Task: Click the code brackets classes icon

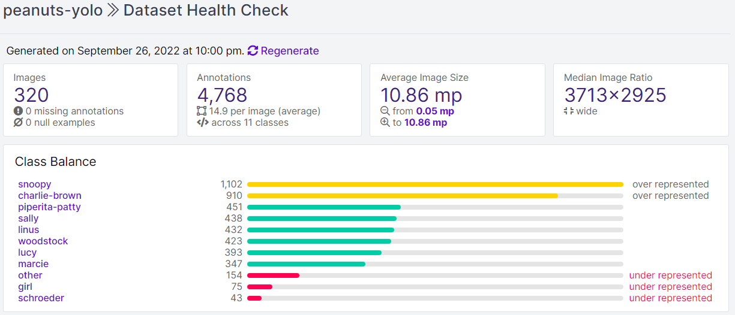Action: [x=203, y=122]
